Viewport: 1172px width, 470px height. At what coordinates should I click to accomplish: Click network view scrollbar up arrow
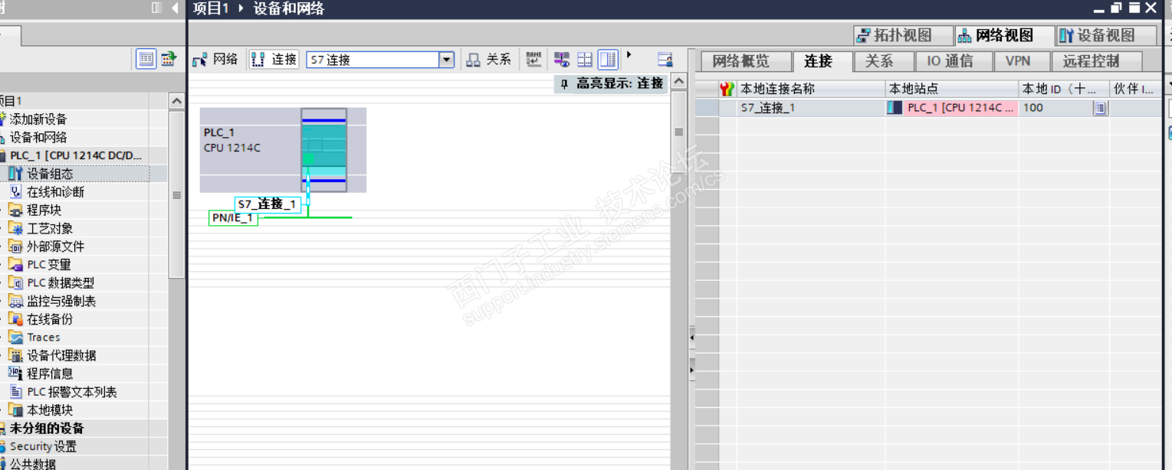click(x=678, y=82)
